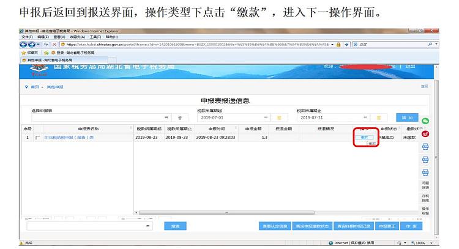Click the 申报金额 column header
Viewport: 459px width, 249px height.
(253, 128)
